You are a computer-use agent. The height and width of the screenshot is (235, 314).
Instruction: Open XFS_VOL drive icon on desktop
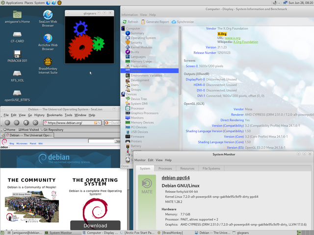click(17, 76)
